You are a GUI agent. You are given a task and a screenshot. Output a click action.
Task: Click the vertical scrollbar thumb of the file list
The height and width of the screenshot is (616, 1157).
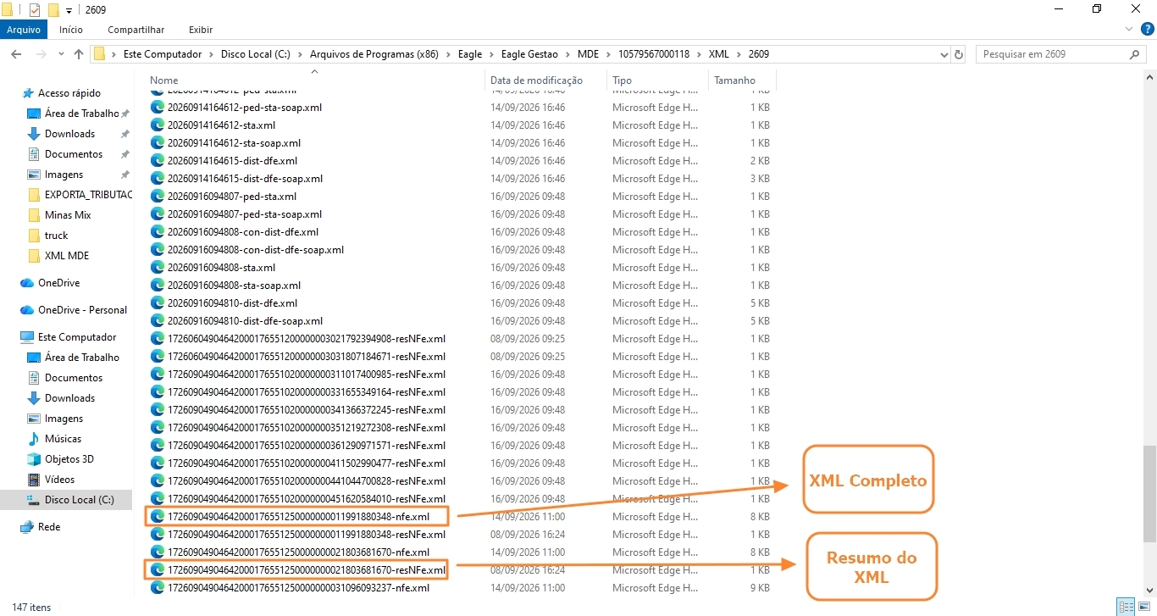tap(1150, 494)
